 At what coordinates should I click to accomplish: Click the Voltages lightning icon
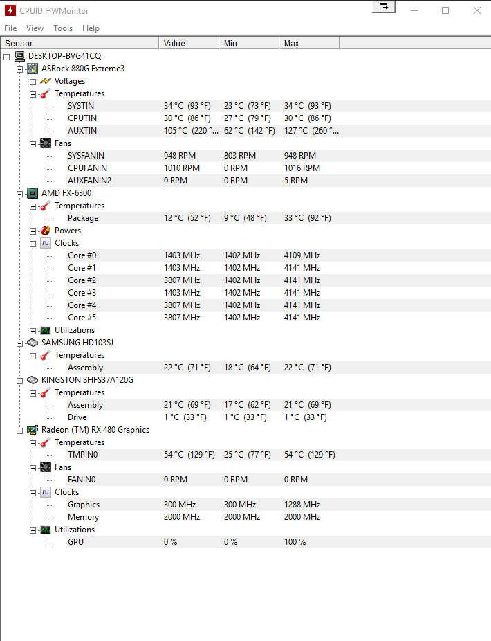[46, 81]
